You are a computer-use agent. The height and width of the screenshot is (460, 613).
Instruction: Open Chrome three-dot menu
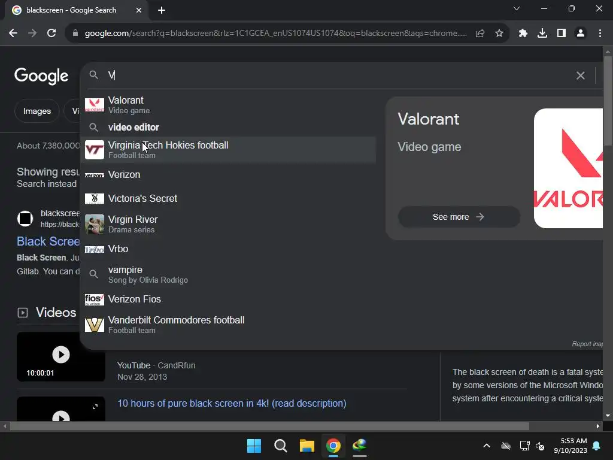coord(600,34)
